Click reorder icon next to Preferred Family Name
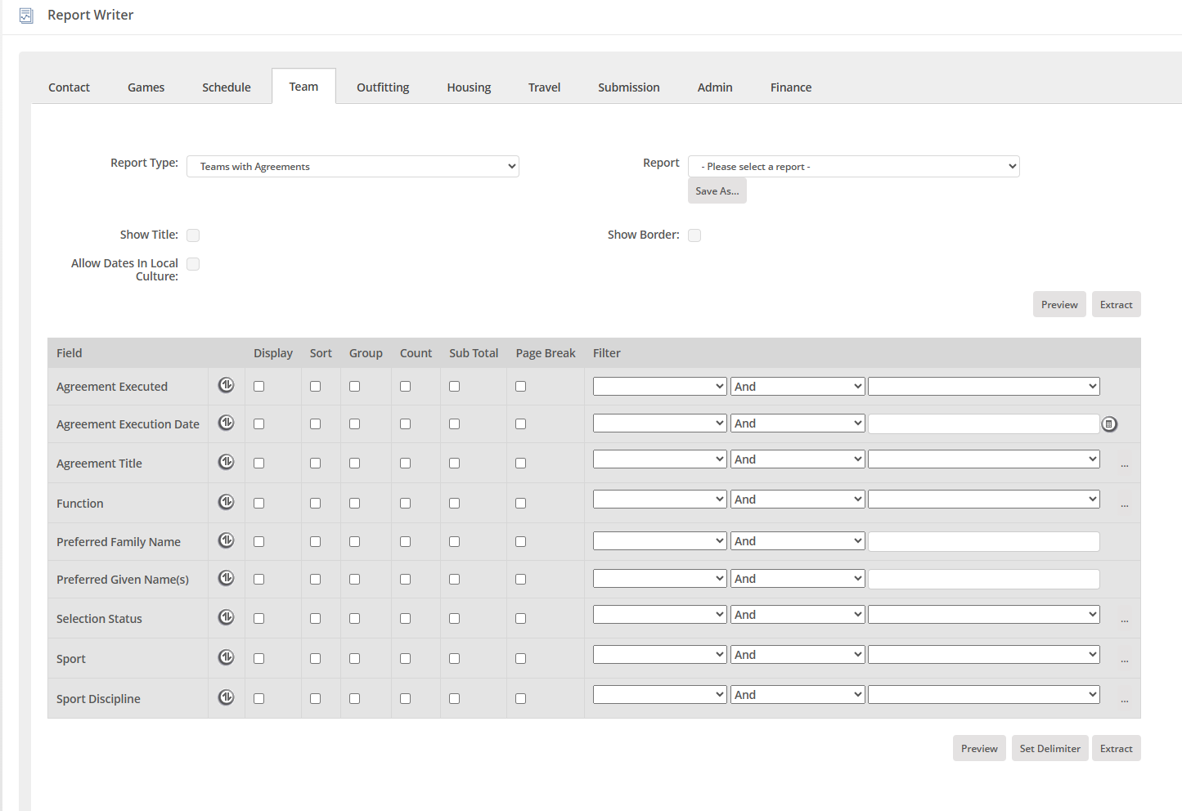The height and width of the screenshot is (811, 1182). pyautogui.click(x=227, y=540)
